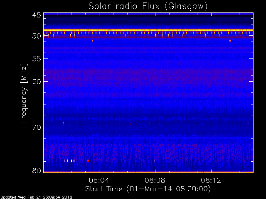Click the 'Frequency [MHz]' axis label
Image resolution: width=266 pixels, height=199 pixels.
tap(24, 93)
